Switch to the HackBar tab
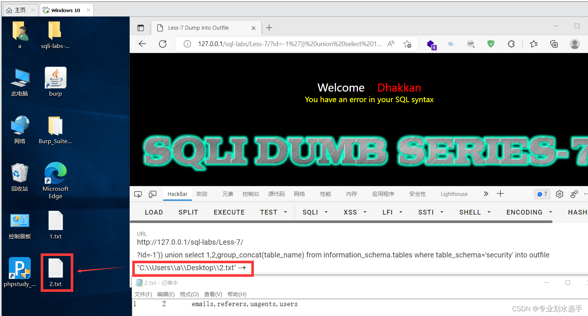The width and height of the screenshot is (588, 316). coord(177,194)
